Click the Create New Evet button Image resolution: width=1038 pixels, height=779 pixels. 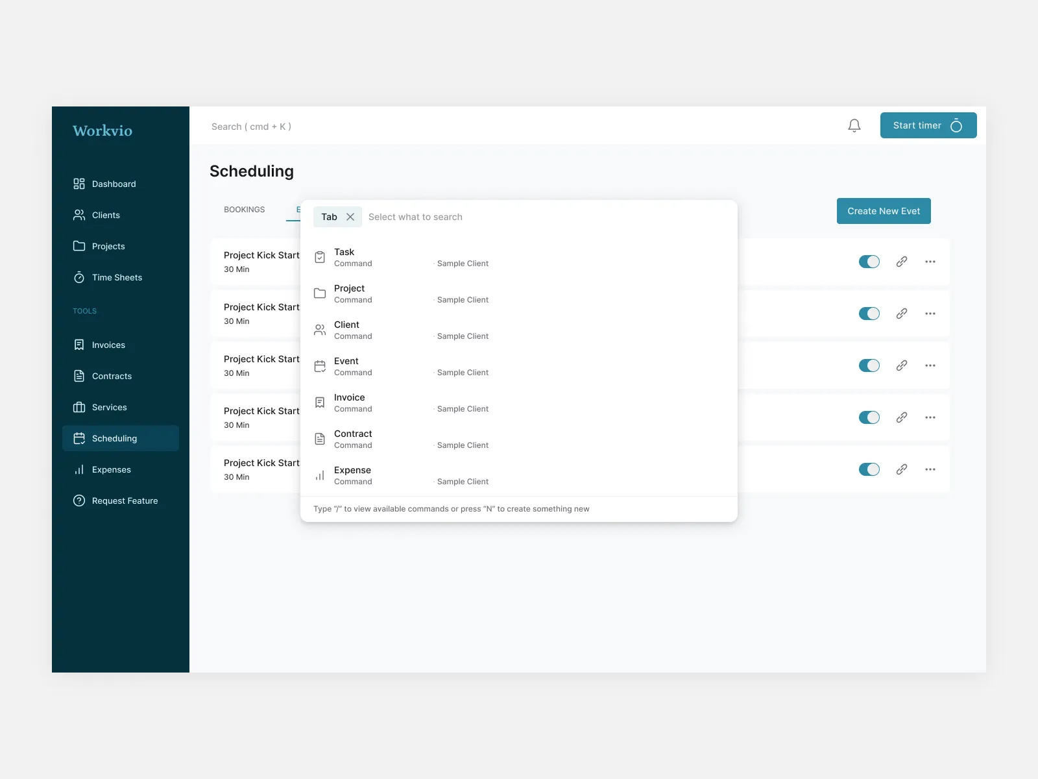point(884,211)
